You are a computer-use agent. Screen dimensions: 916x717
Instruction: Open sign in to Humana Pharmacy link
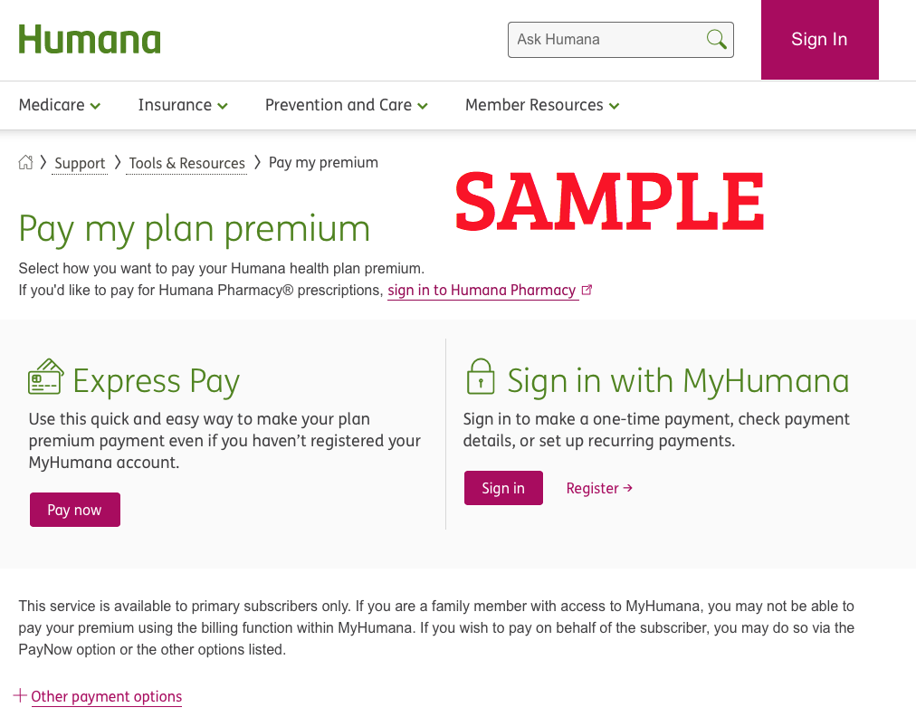click(x=482, y=291)
